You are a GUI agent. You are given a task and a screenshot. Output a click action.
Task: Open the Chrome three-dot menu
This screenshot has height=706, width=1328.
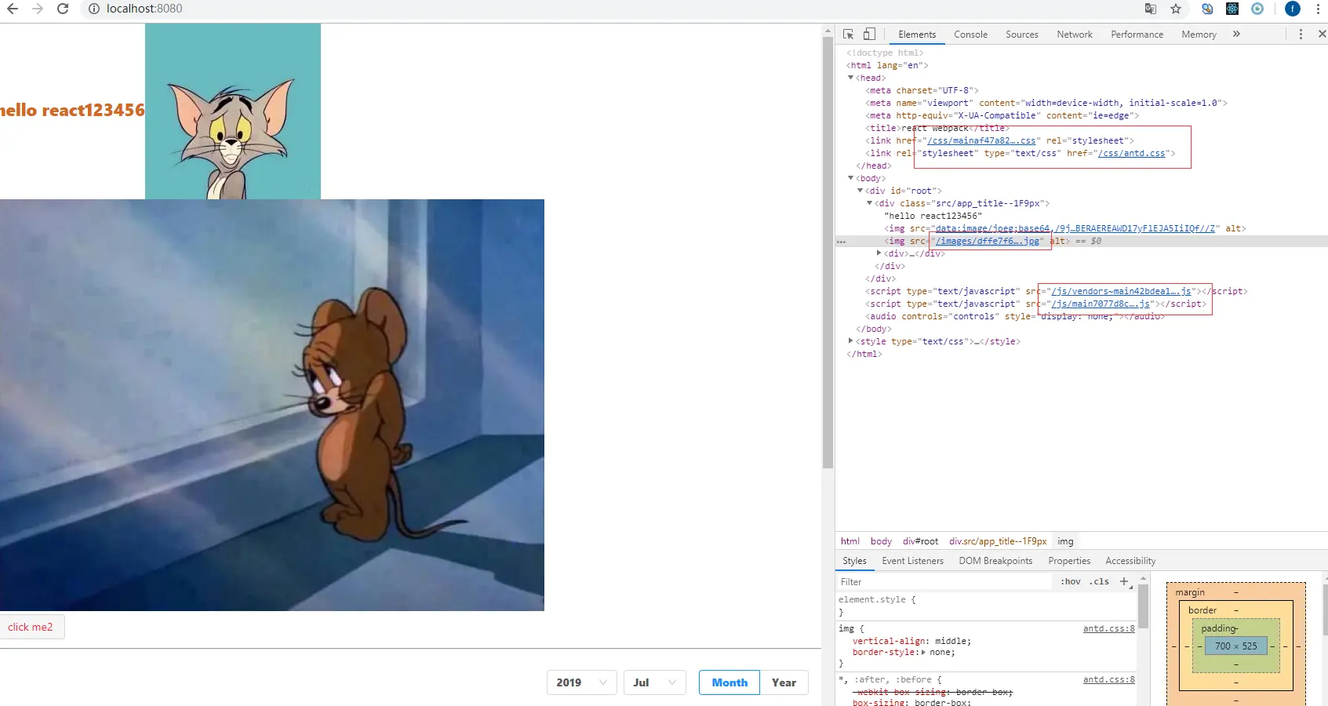1318,9
